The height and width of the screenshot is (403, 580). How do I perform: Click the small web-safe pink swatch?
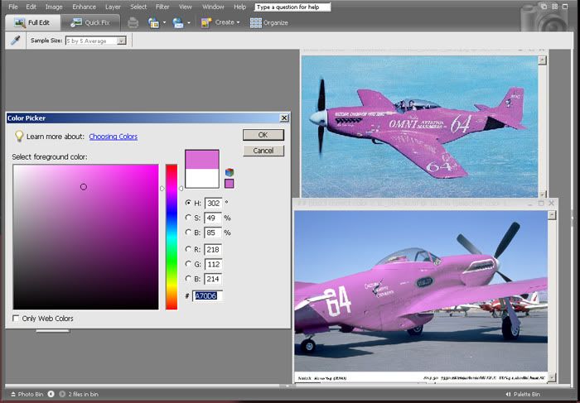[x=230, y=184]
